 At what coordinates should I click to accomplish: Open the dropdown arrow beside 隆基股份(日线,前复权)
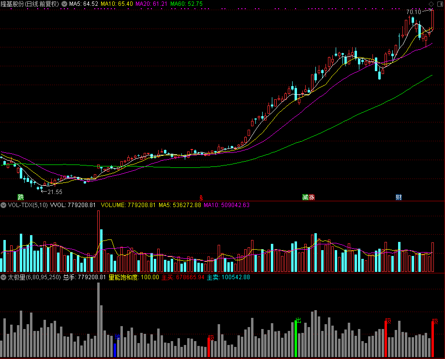[x=64, y=4]
